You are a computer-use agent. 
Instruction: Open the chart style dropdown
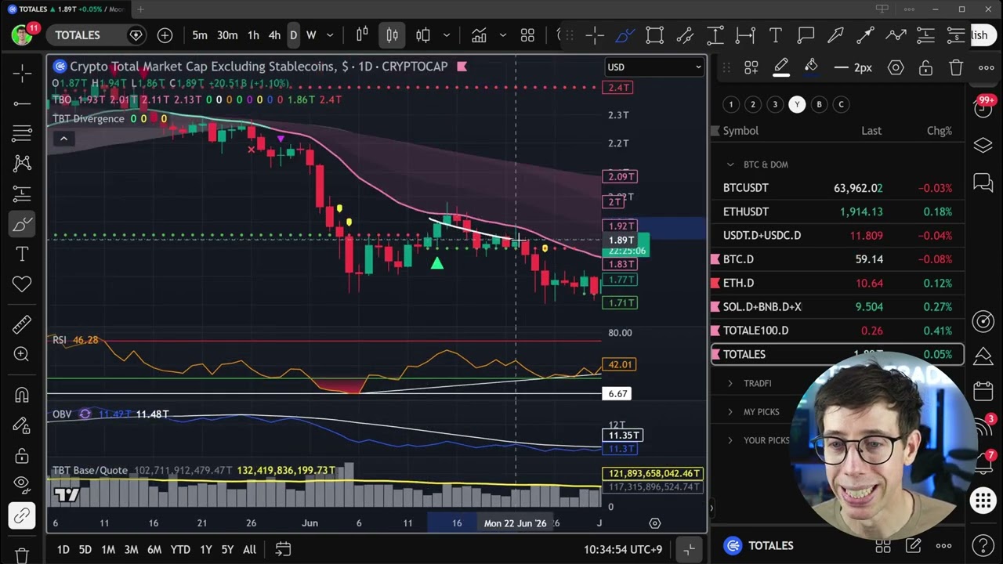click(447, 35)
